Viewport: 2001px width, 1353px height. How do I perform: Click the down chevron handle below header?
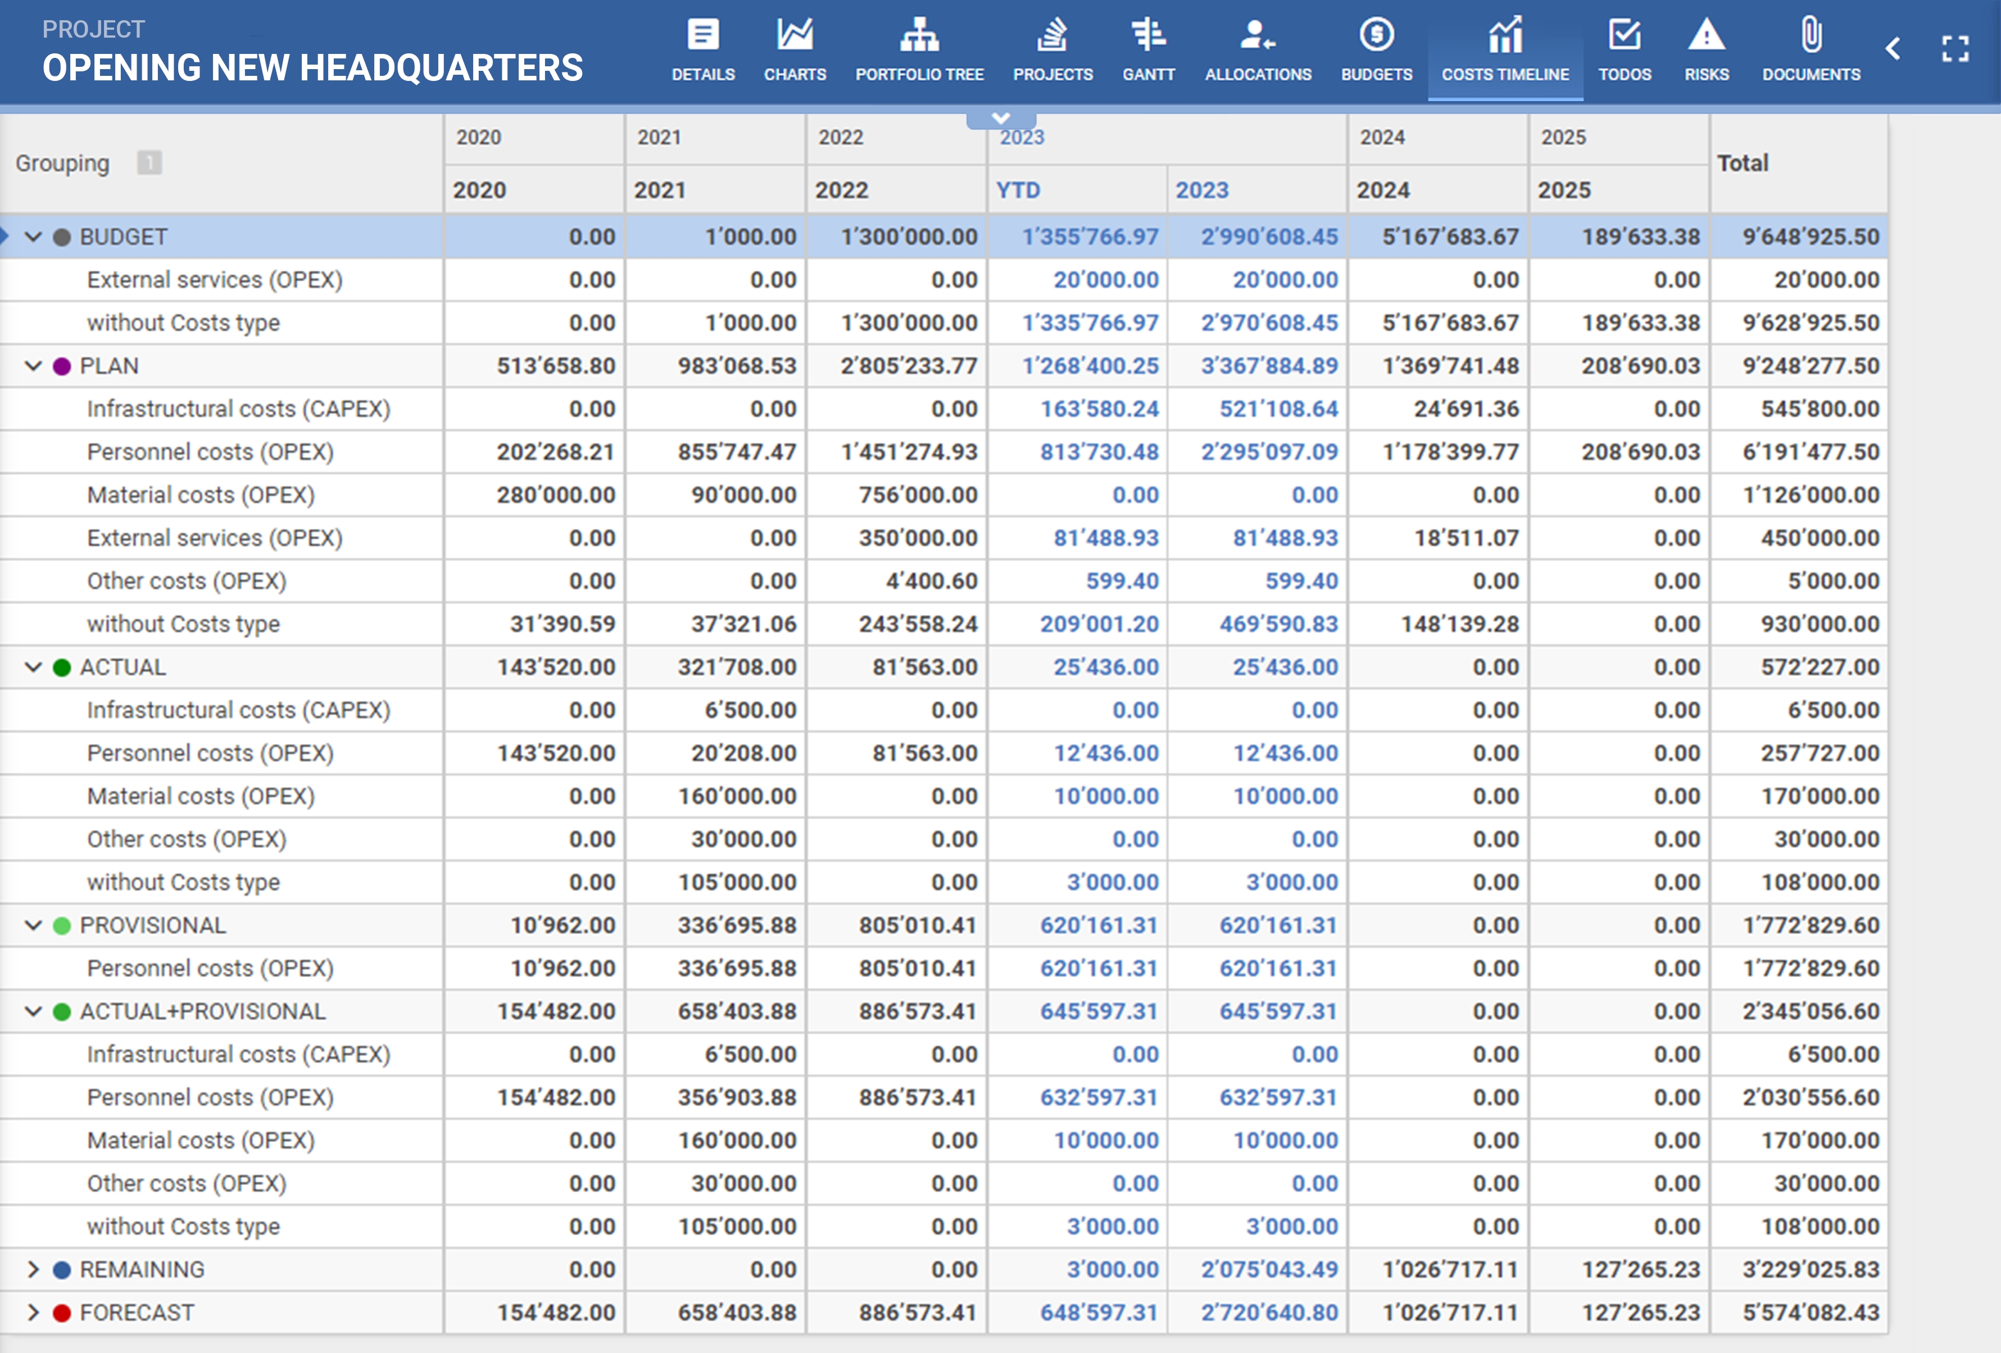(1000, 119)
